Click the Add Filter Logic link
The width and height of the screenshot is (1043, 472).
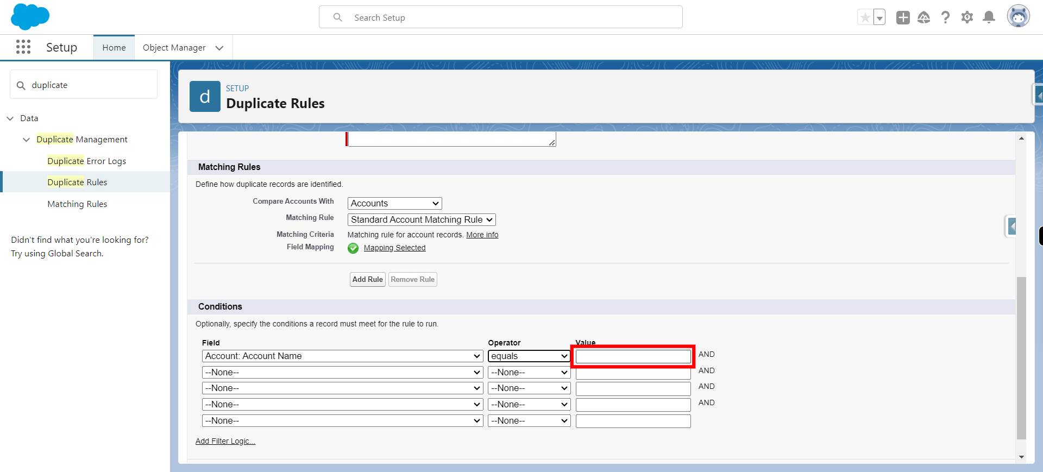tap(225, 442)
